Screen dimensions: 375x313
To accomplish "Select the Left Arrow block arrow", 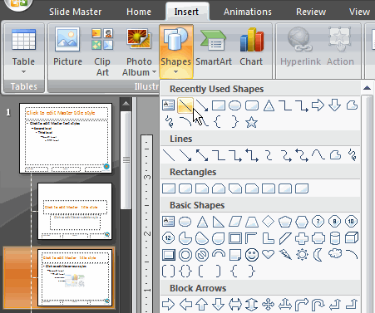I will [x=185, y=305].
